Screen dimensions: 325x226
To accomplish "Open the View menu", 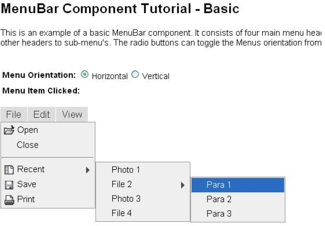I will click(72, 115).
